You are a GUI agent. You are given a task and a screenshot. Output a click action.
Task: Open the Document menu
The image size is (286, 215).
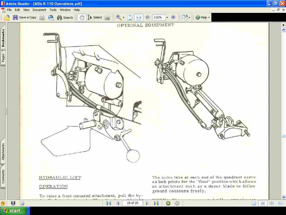click(x=39, y=10)
